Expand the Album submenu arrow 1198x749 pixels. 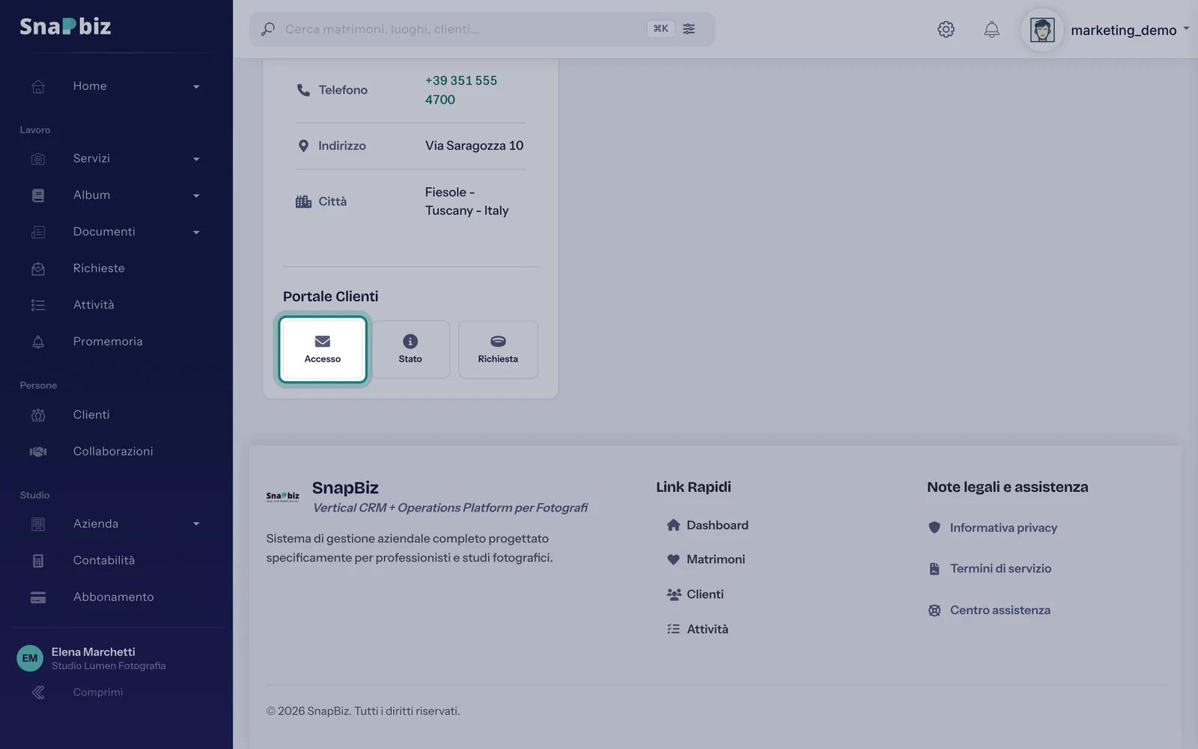(196, 195)
